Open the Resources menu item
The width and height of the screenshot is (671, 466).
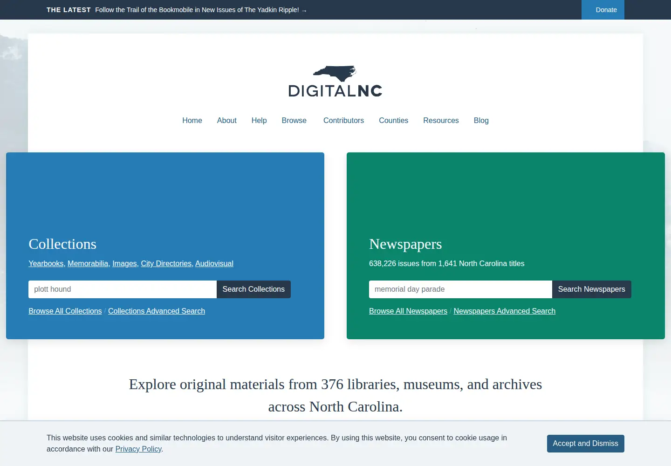coord(441,120)
